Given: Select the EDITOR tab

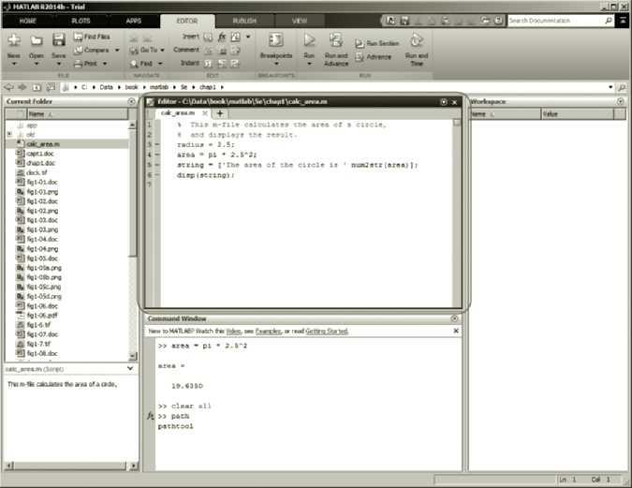Looking at the screenshot, I should [x=187, y=21].
